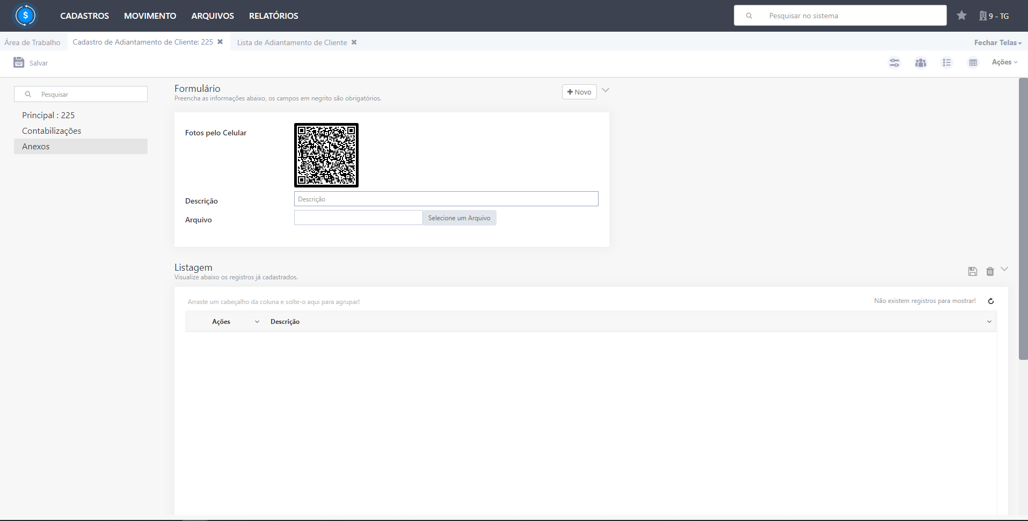Open the Descrição column dropdown arrow
Viewport: 1028px width, 521px height.
click(x=989, y=322)
